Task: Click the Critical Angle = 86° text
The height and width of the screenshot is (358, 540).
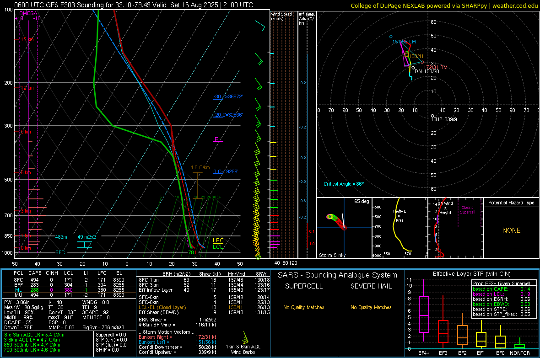Action: 344,184
